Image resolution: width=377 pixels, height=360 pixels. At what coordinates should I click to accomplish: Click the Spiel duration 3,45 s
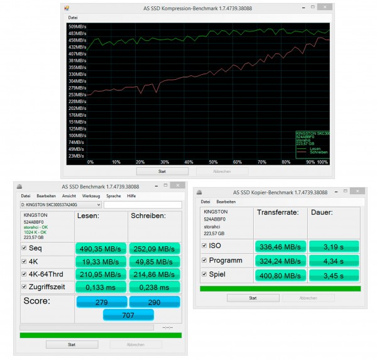pos(334,275)
